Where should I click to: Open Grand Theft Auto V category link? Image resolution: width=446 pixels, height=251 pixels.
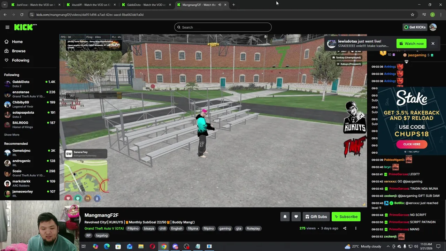coord(104,228)
